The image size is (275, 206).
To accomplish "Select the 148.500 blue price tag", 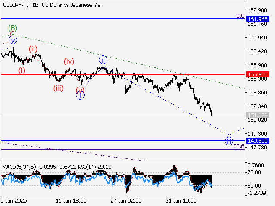I will [258, 141].
